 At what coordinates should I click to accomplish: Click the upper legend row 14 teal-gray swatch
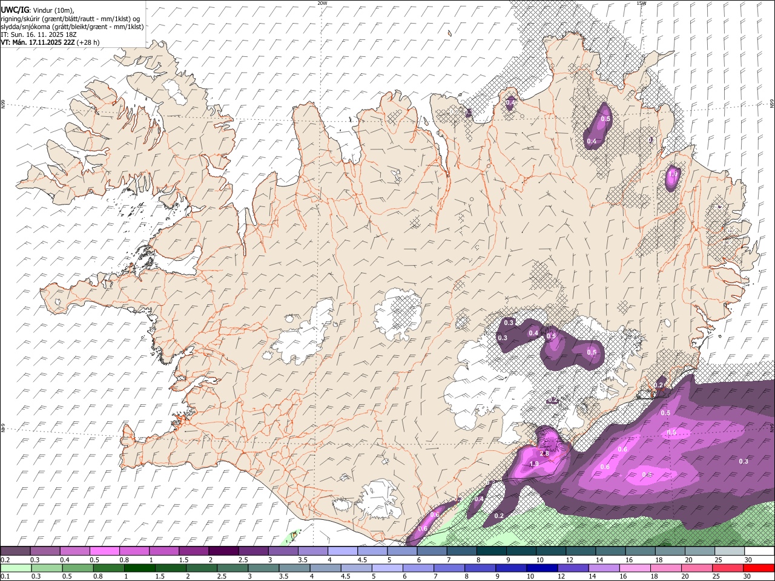[x=611, y=551]
